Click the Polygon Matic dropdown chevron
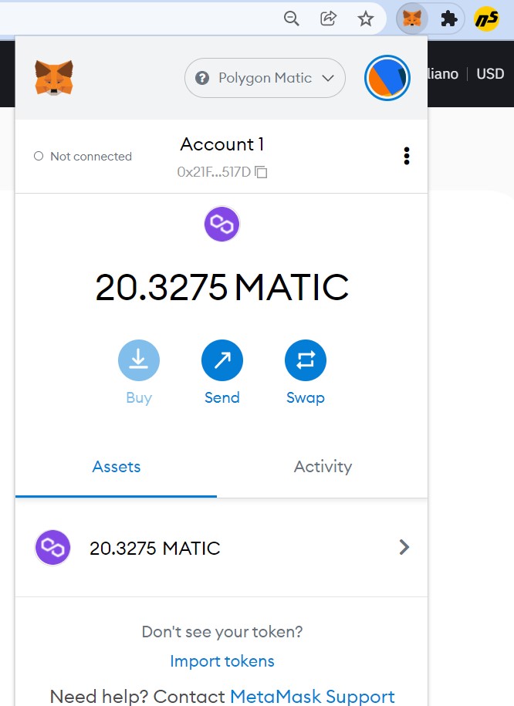The image size is (514, 706). coord(328,78)
